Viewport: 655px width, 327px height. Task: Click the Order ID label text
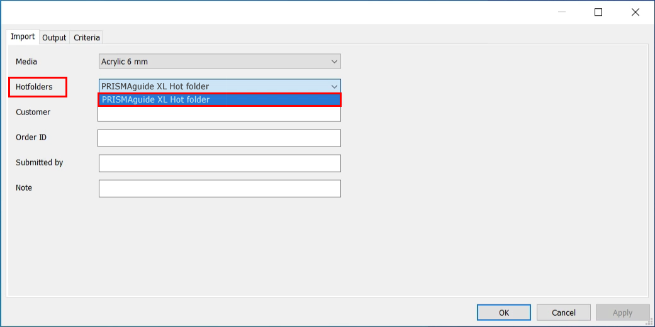[x=31, y=137]
